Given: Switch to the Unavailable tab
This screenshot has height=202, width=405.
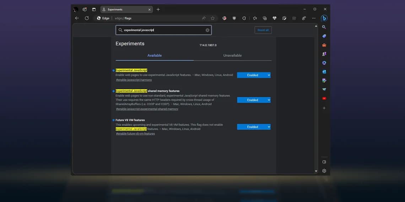Looking at the screenshot, I should click(x=232, y=56).
